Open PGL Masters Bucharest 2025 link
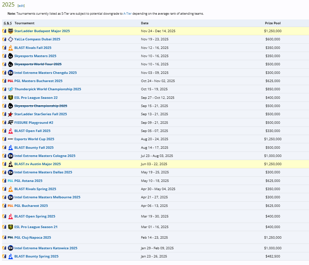Viewport: 309px width, 265px height. coord(38,81)
